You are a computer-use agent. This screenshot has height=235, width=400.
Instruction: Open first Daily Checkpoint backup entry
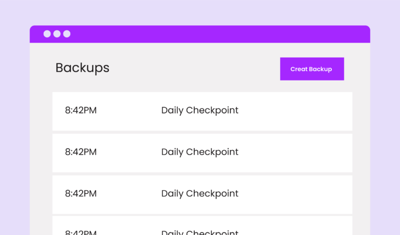[x=200, y=111]
